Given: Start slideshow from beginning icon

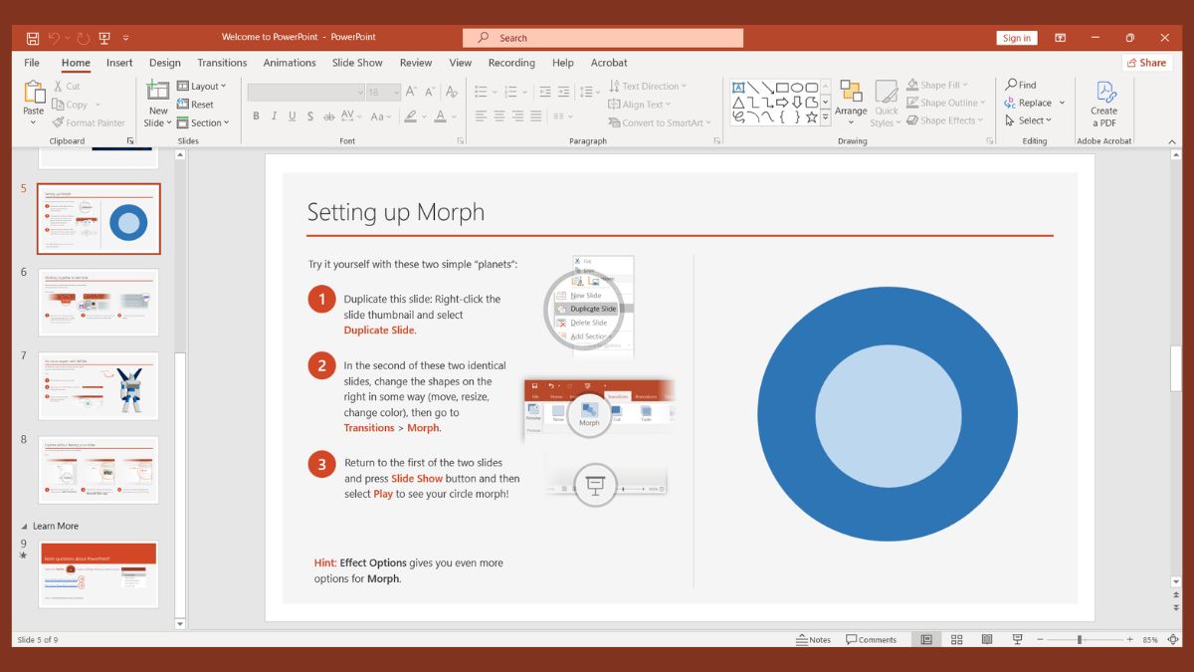Looking at the screenshot, I should pyautogui.click(x=104, y=38).
